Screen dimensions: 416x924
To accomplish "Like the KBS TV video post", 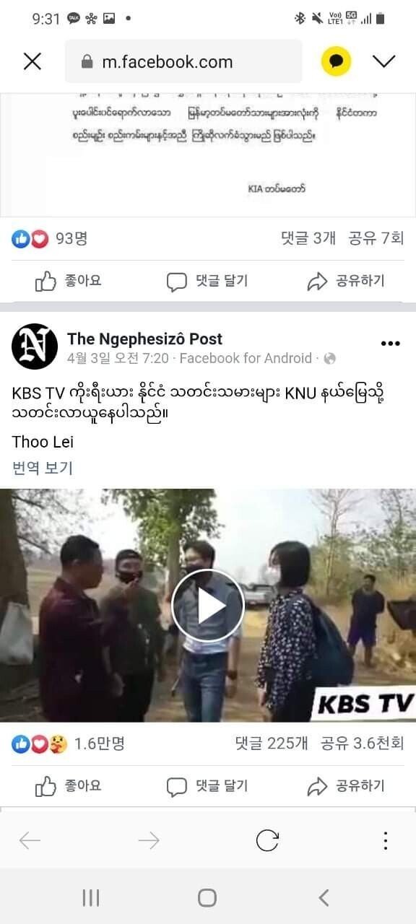I will [x=69, y=785].
